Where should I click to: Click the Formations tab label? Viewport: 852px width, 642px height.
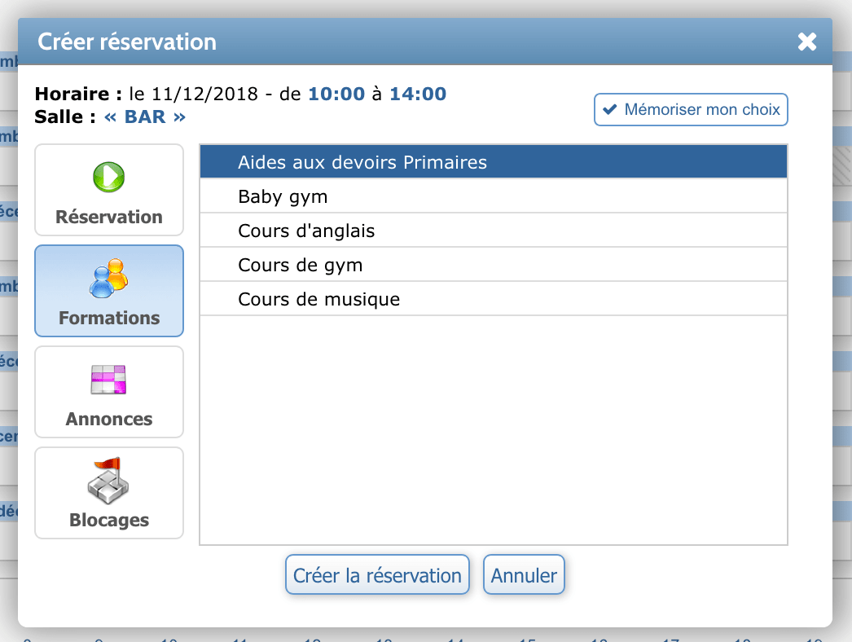coord(109,318)
